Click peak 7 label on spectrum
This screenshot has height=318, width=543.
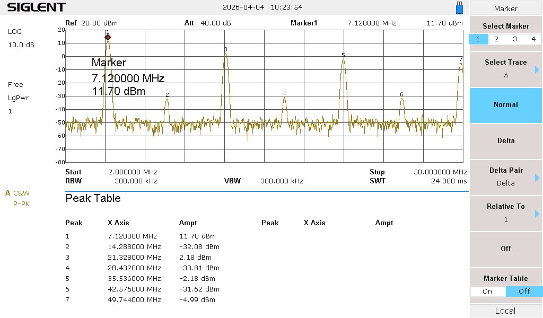461,59
